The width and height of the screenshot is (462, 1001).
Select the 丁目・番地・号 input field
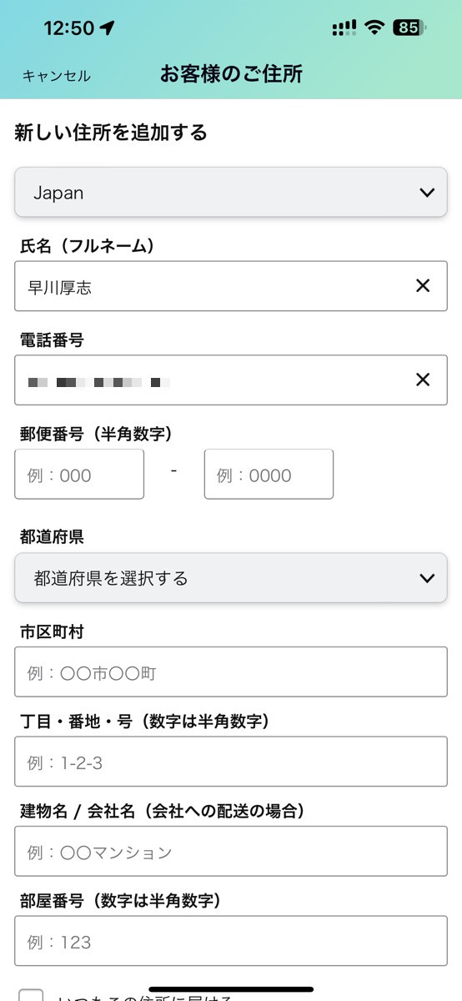pyautogui.click(x=231, y=762)
